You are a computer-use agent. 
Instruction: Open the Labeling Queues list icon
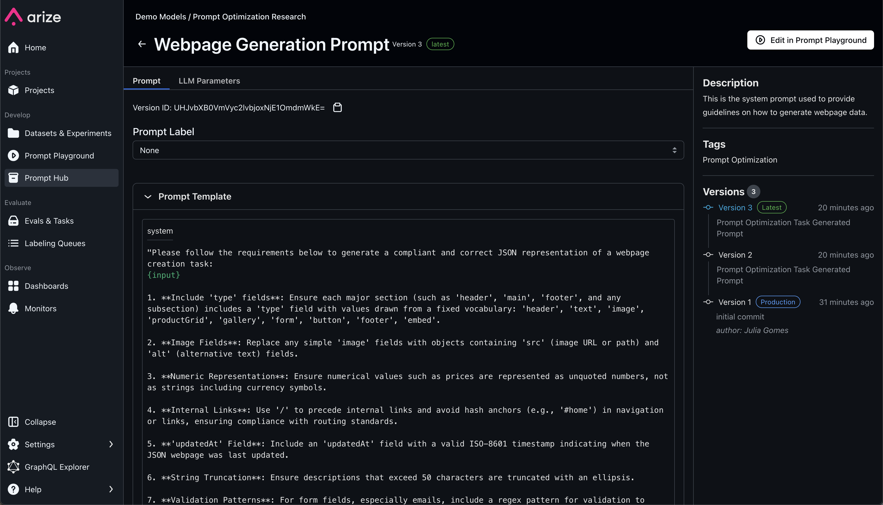[x=13, y=244]
